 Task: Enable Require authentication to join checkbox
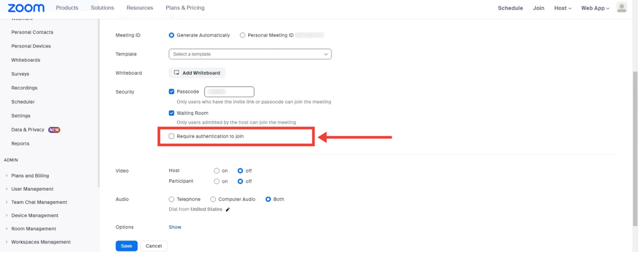point(172,137)
